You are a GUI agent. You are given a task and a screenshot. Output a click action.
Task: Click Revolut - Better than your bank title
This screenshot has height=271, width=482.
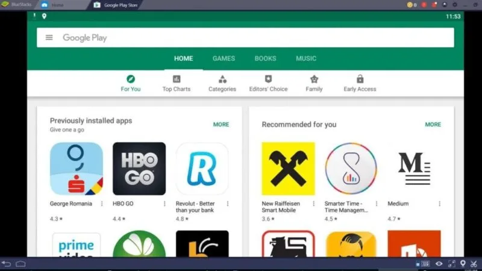pyautogui.click(x=195, y=207)
